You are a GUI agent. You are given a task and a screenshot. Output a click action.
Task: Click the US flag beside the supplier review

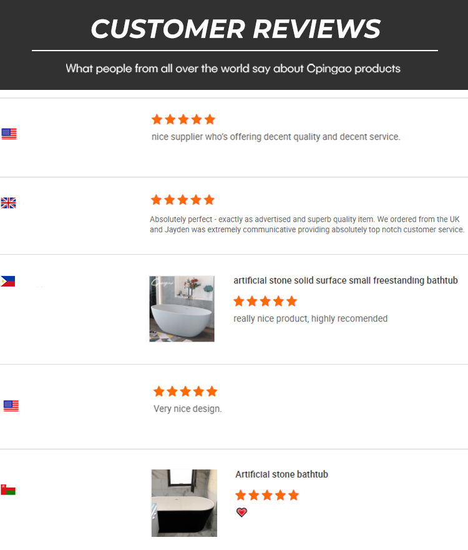[9, 134]
